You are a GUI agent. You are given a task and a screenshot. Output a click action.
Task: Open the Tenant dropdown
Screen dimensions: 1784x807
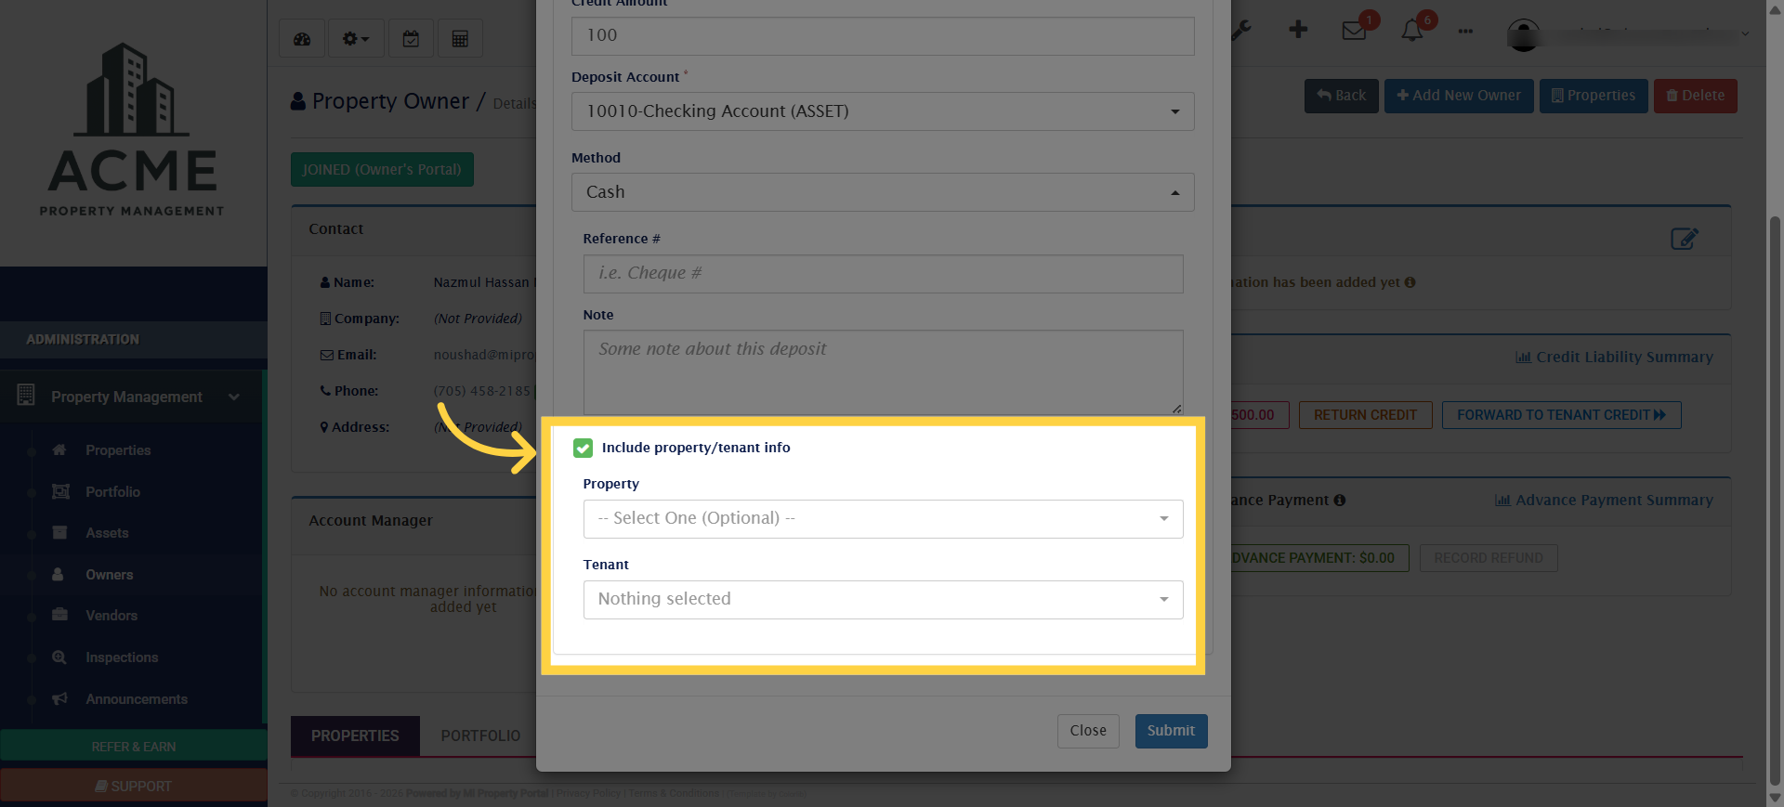tap(883, 600)
